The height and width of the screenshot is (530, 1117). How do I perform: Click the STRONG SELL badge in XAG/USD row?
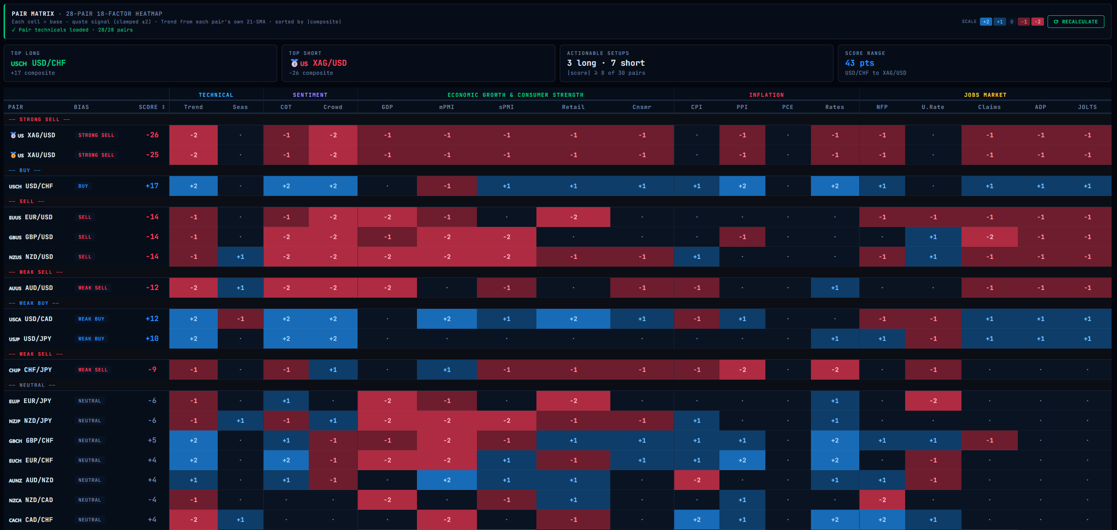click(96, 135)
